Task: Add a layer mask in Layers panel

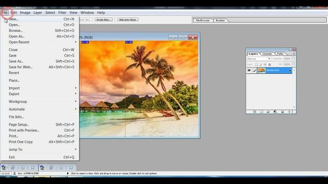Action: tap(261, 112)
